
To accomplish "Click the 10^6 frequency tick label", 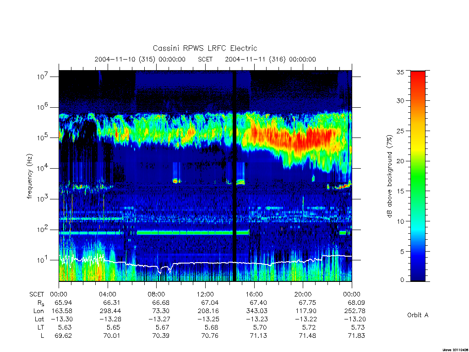I will coord(43,107).
